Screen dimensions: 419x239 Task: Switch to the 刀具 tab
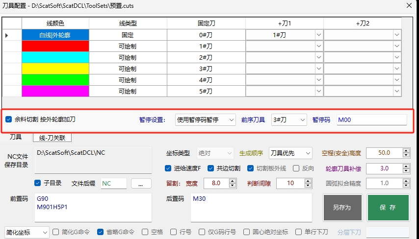(x=16, y=137)
